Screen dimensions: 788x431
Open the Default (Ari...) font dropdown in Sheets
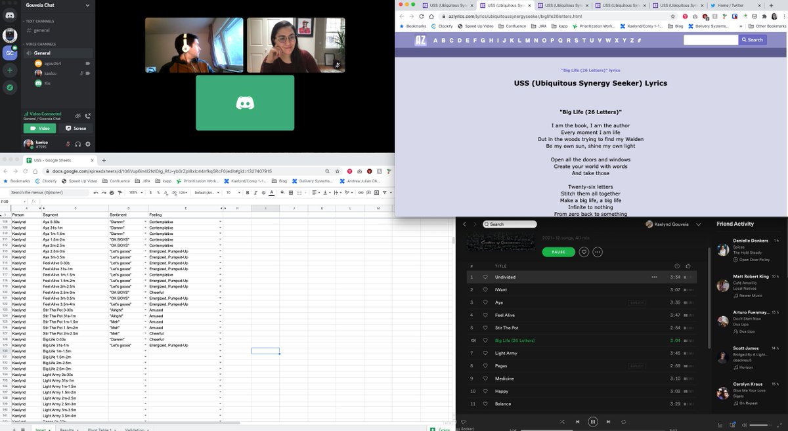(208, 192)
